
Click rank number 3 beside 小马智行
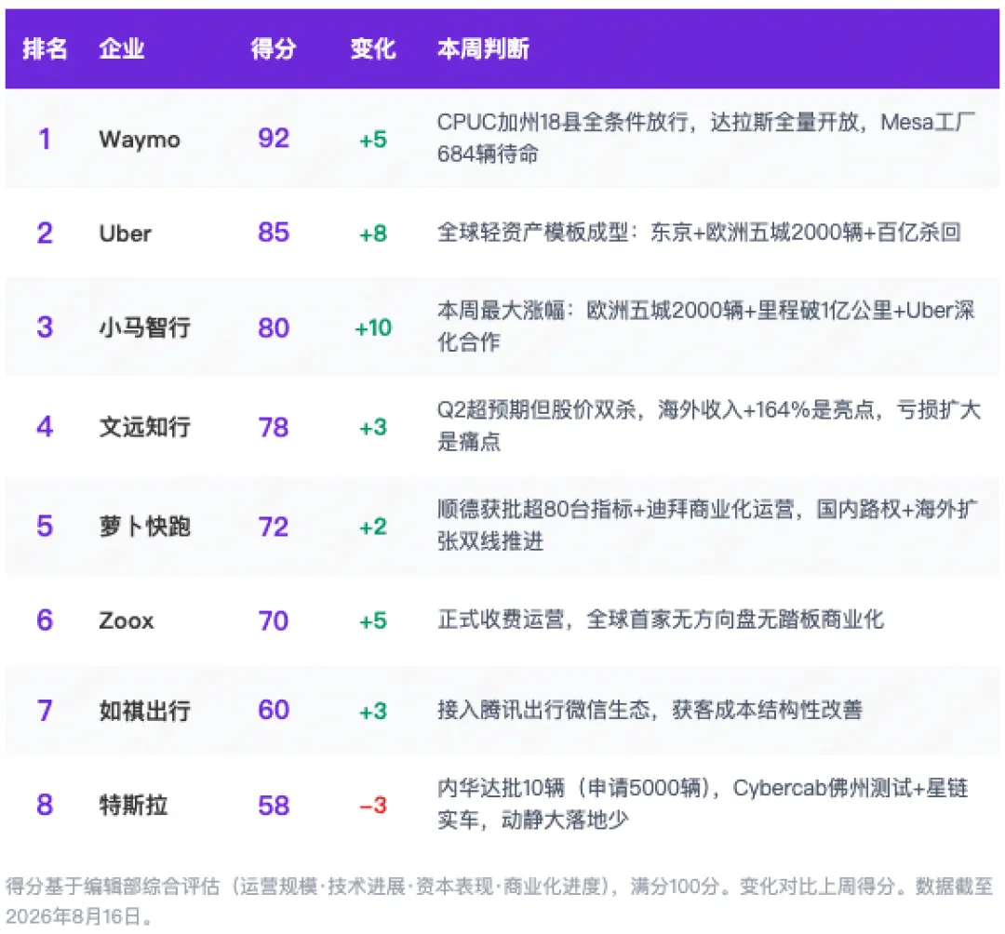click(45, 327)
